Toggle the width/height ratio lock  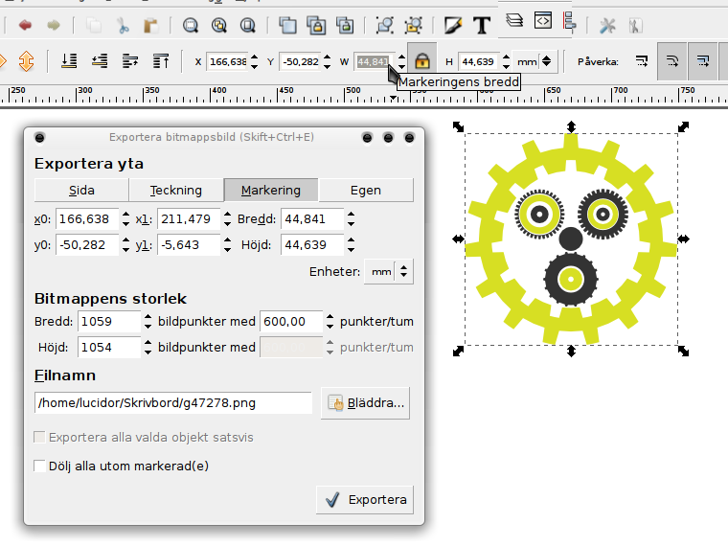point(421,61)
